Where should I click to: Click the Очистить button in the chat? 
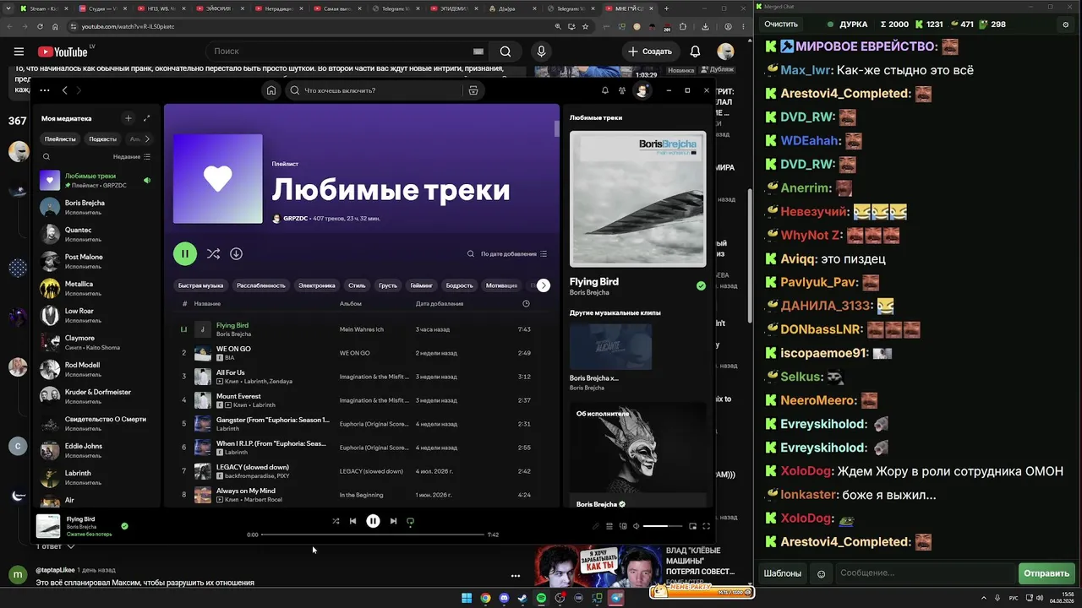click(781, 24)
